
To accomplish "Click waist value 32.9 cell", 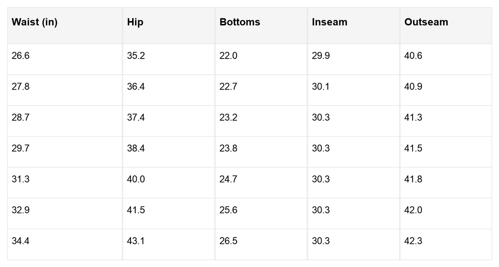I will (x=21, y=210).
